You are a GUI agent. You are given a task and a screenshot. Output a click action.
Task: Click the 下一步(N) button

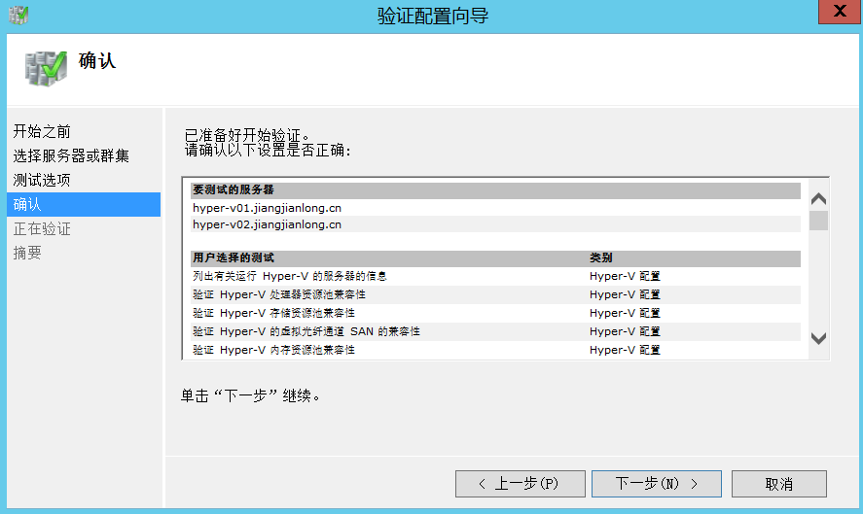(x=657, y=484)
